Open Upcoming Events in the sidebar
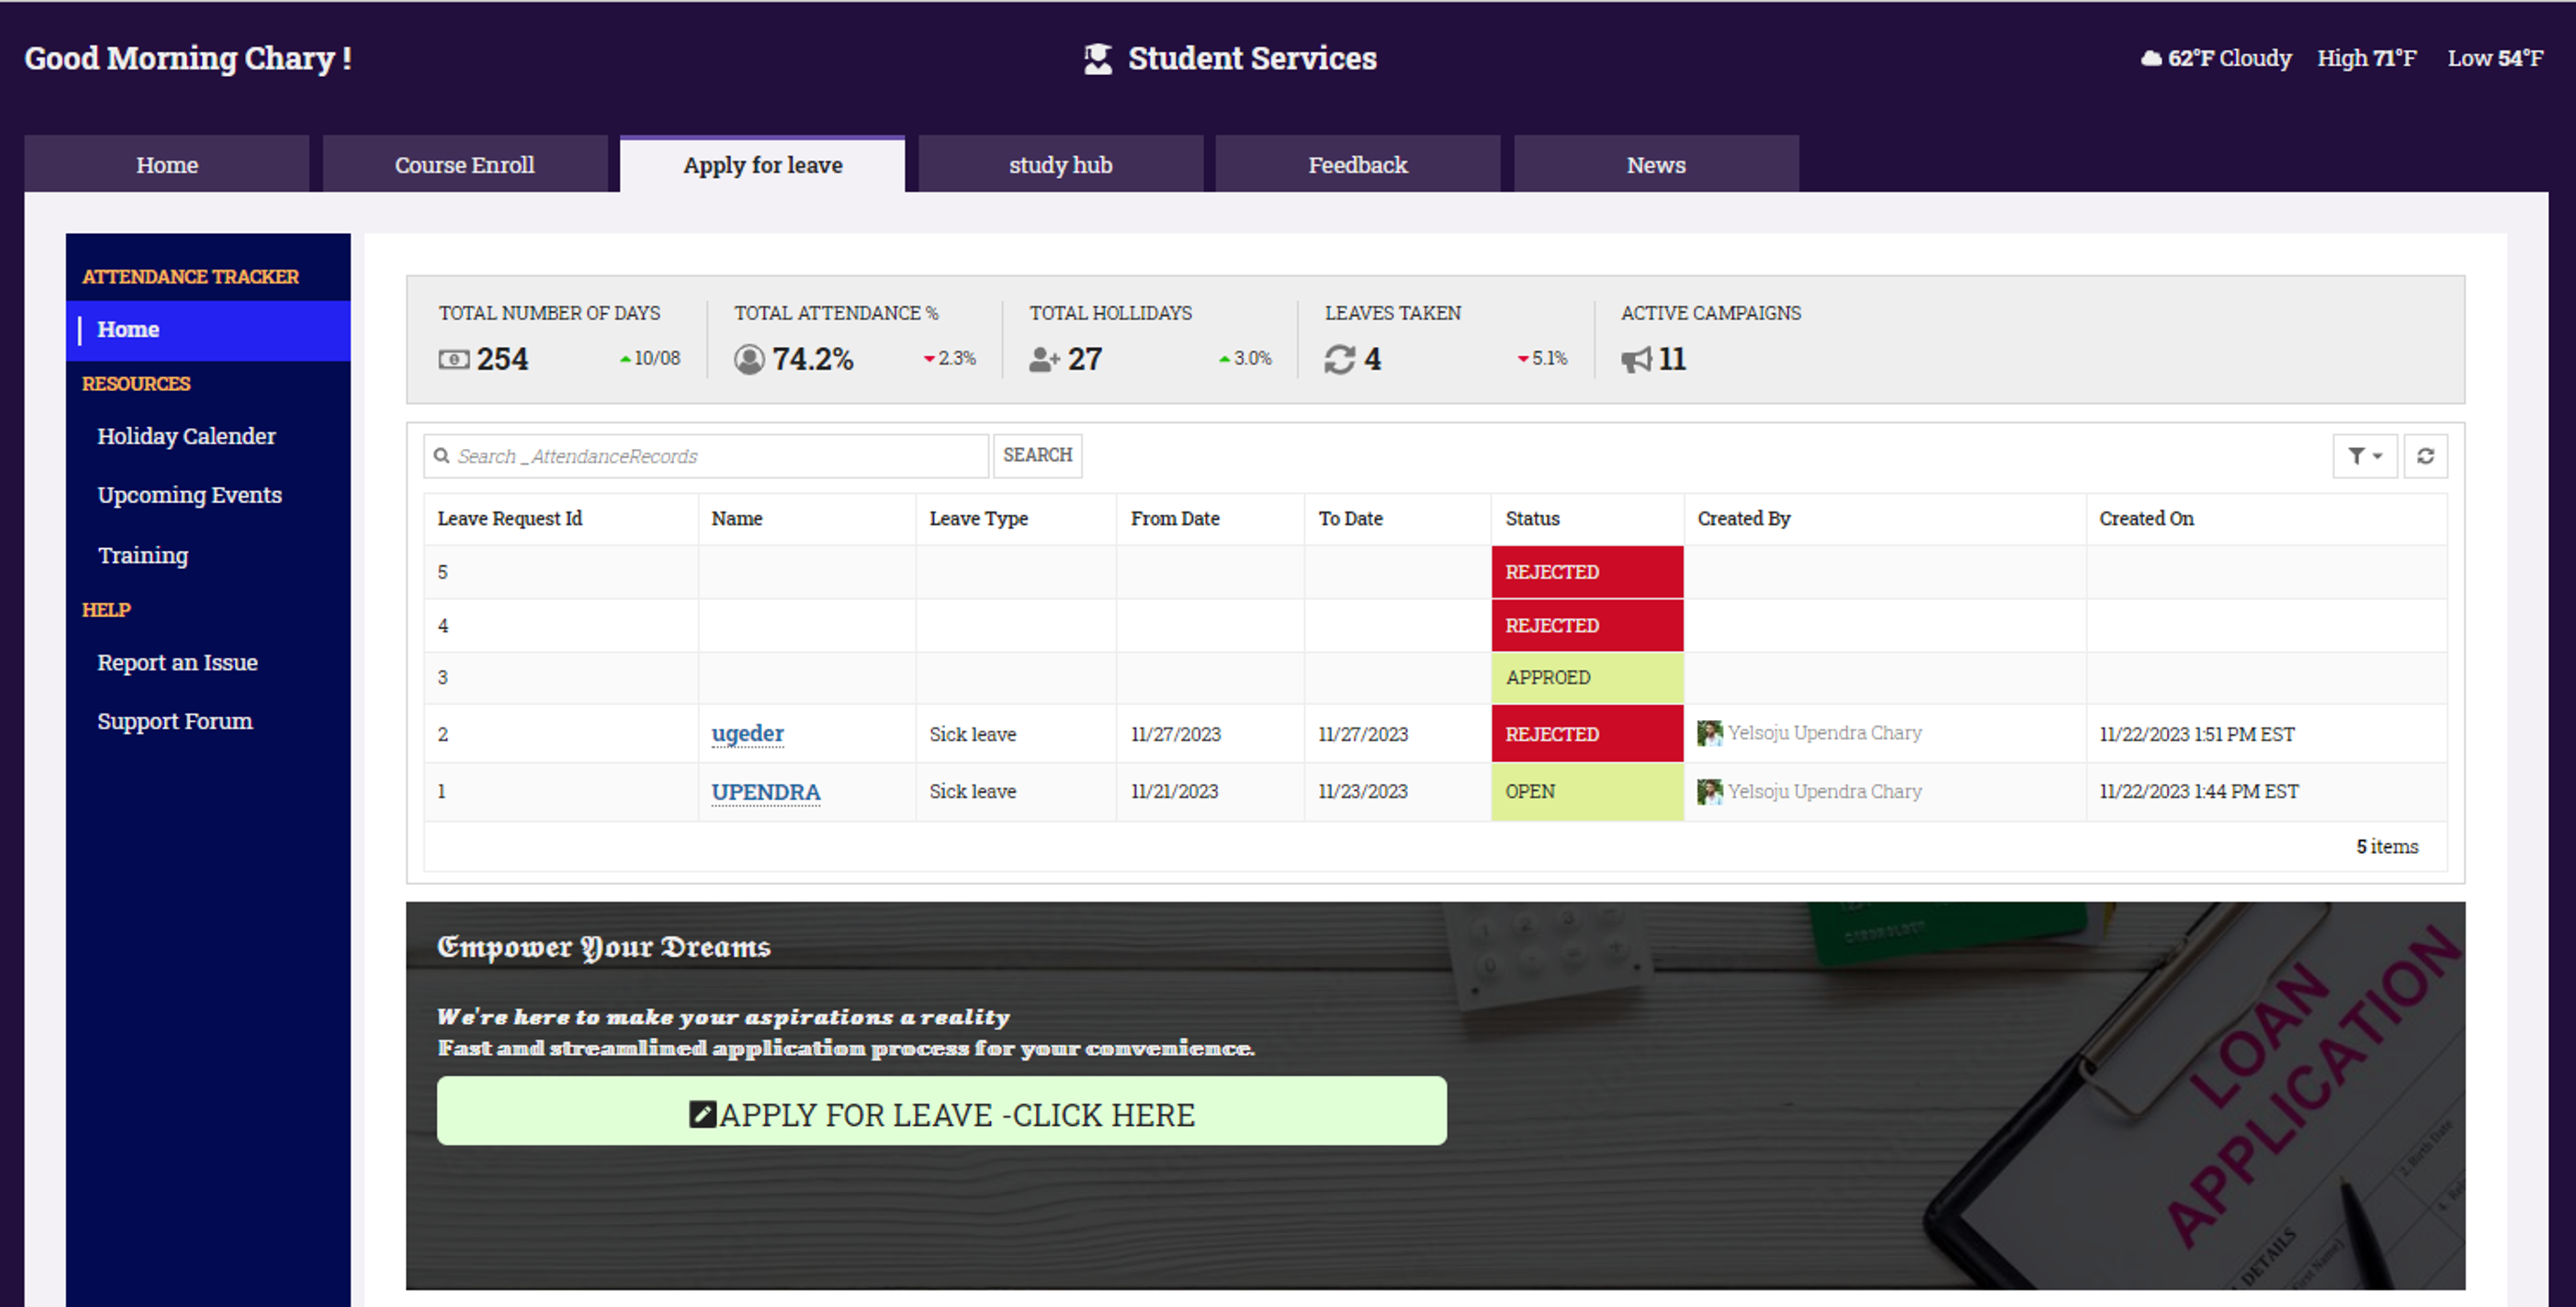Image resolution: width=2576 pixels, height=1307 pixels. [x=189, y=495]
